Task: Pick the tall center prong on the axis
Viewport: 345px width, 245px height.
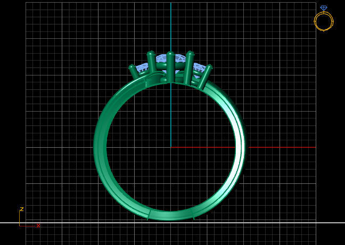Action: coord(170,66)
